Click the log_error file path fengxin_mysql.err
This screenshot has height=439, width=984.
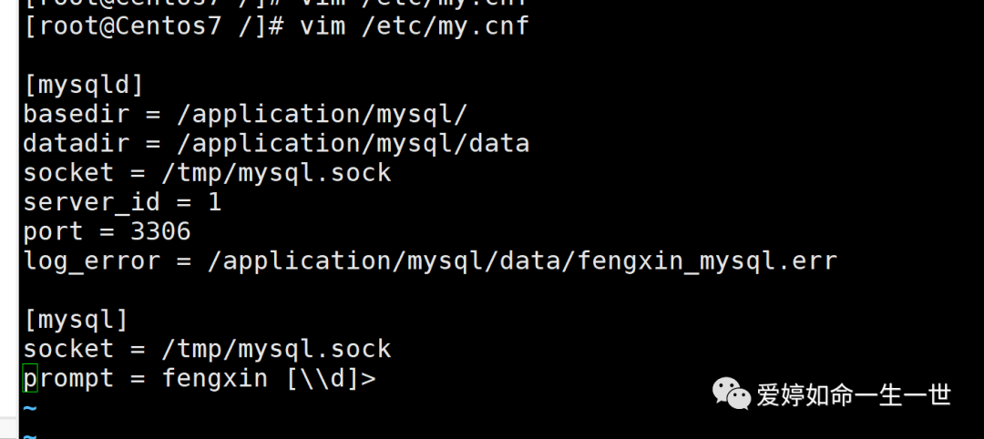point(707,260)
